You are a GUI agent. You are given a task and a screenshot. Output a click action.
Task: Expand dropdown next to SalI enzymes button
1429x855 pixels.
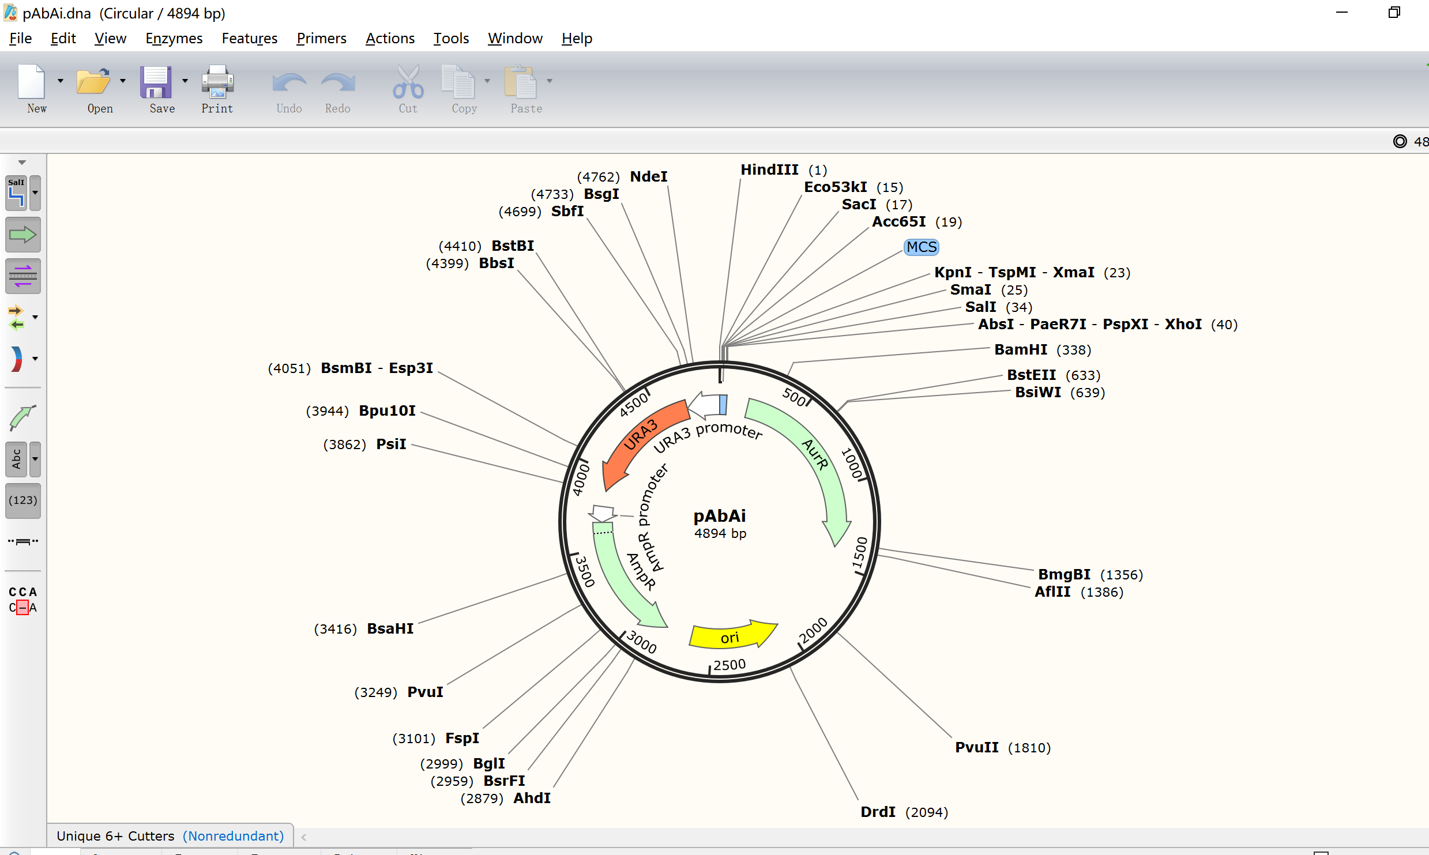(35, 193)
